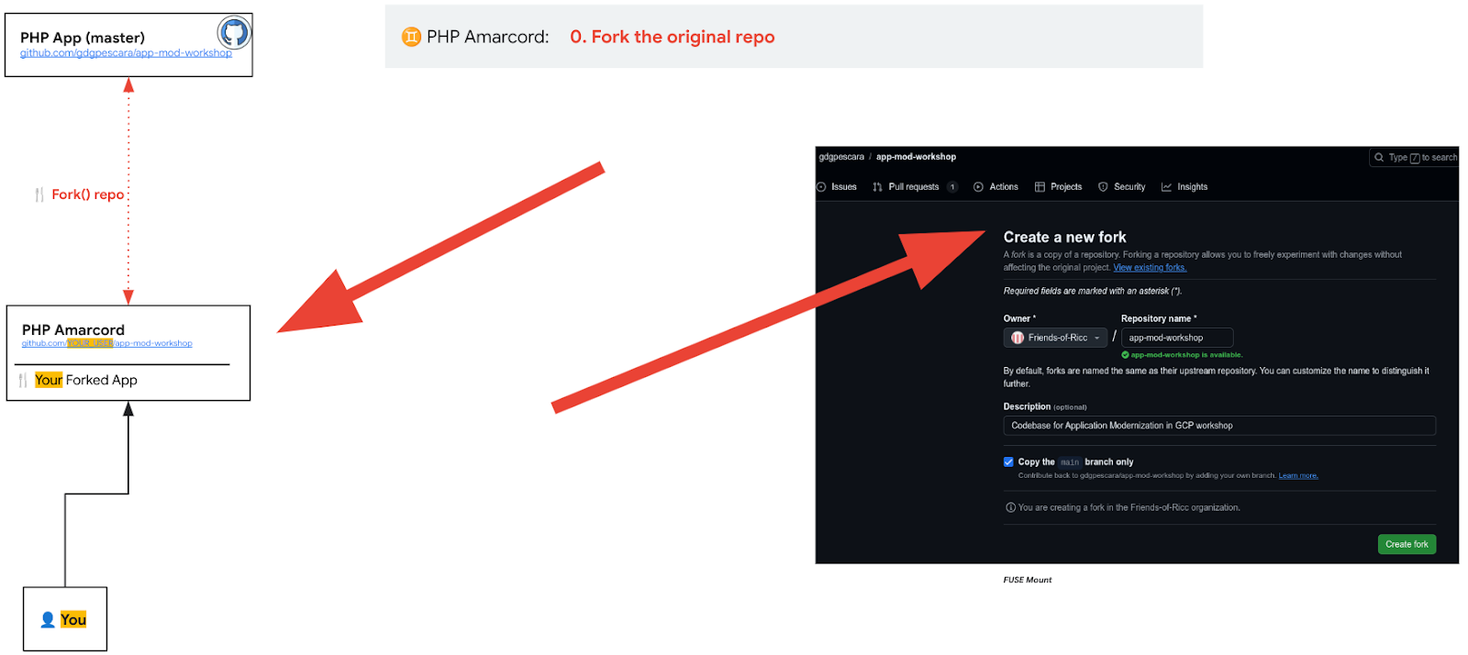1468x655 pixels.
Task: Click the user silhouette icon beside You
Action: pyautogui.click(x=48, y=620)
